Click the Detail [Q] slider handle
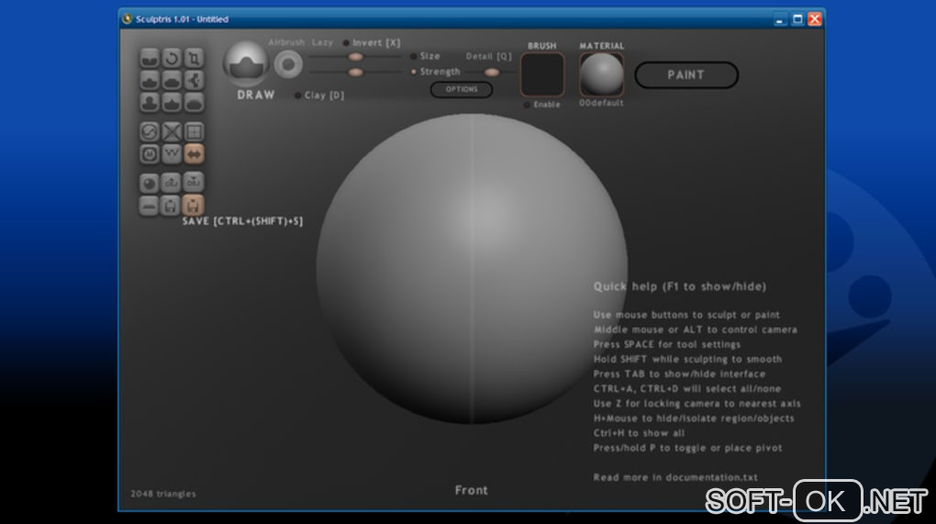936x524 pixels. click(x=491, y=72)
